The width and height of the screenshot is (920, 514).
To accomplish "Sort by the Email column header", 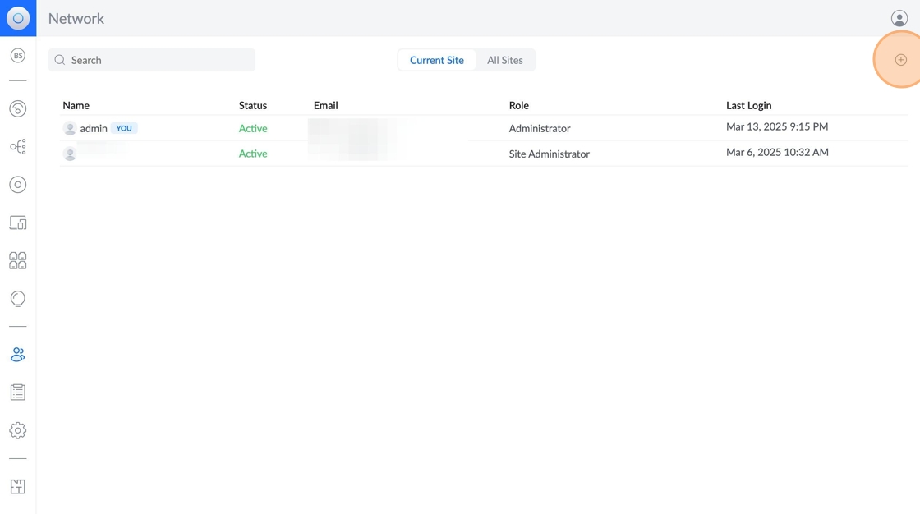I will tap(325, 106).
